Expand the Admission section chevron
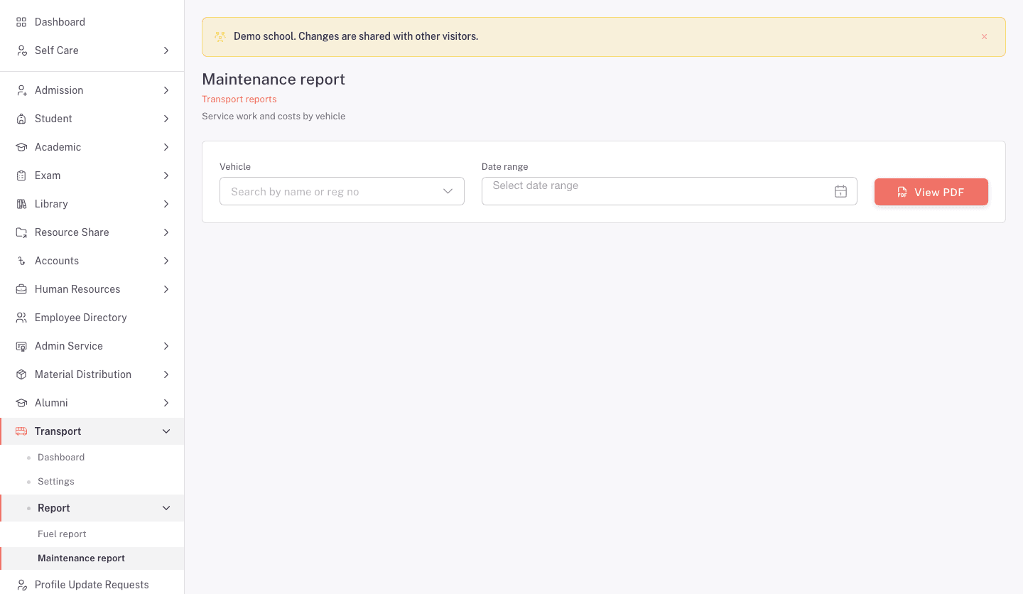This screenshot has width=1023, height=594. (166, 90)
